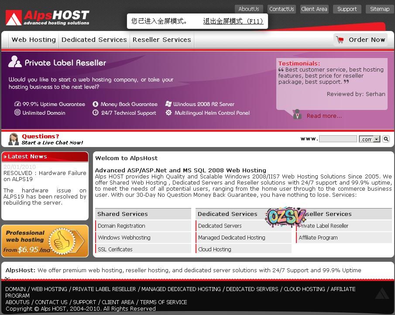
Task: Click the domain search input field
Action: pyautogui.click(x=338, y=138)
